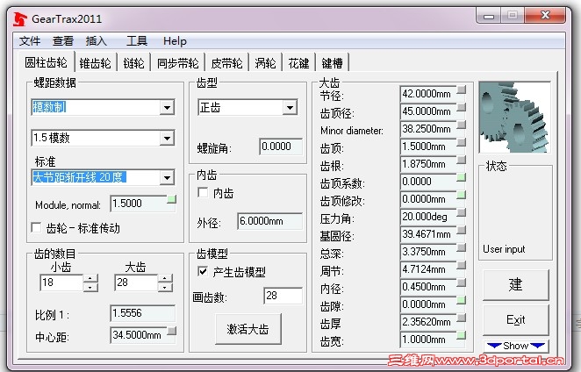This screenshot has width=581, height=372.
Task: Decrease 大齿 tooth count with down arrow
Action: (165, 287)
